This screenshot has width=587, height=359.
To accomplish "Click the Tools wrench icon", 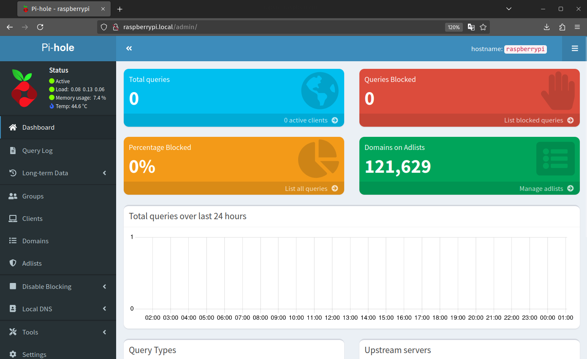I will click(13, 332).
